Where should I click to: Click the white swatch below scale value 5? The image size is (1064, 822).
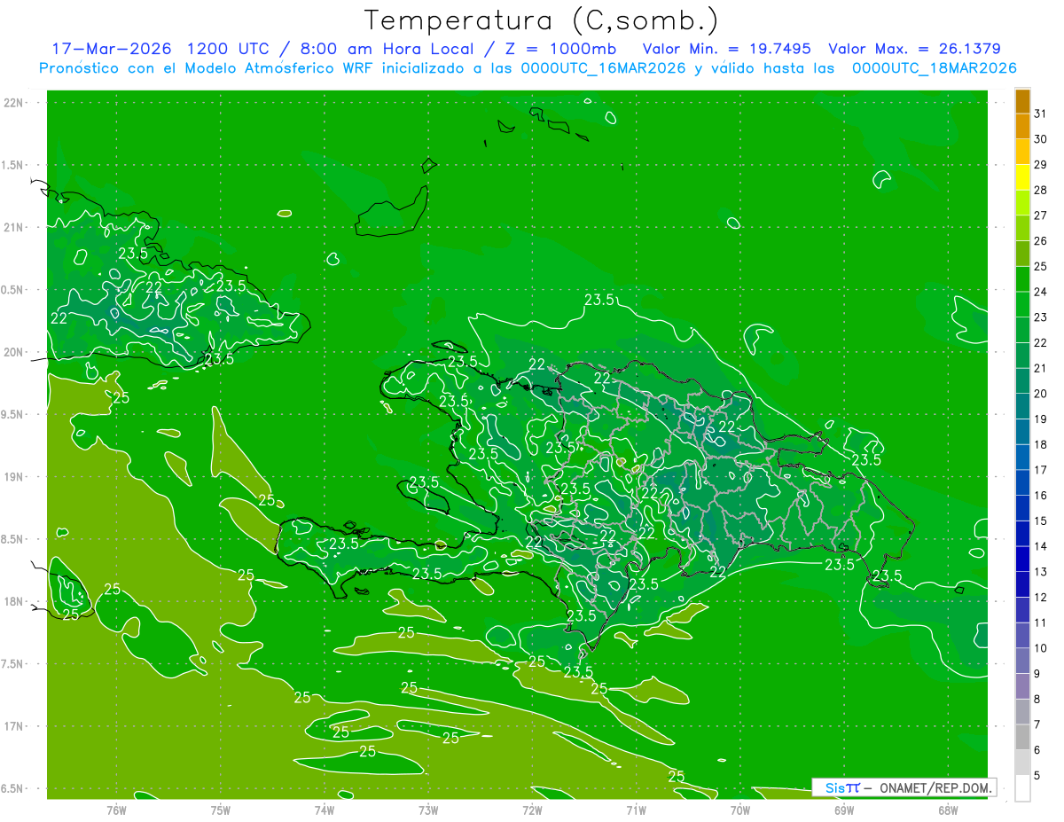tap(1022, 788)
